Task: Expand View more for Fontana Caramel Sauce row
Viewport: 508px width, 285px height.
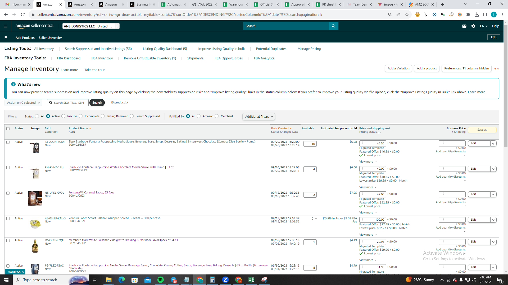Action: (x=368, y=213)
